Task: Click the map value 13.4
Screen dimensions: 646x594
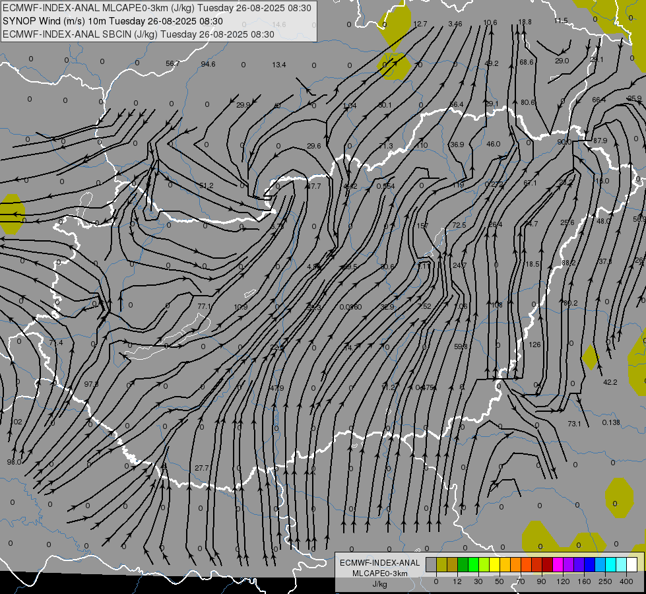Action: click(279, 64)
